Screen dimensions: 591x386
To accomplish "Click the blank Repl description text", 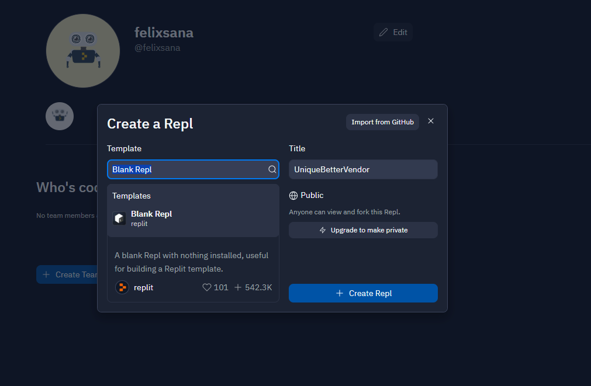I will tap(192, 262).
